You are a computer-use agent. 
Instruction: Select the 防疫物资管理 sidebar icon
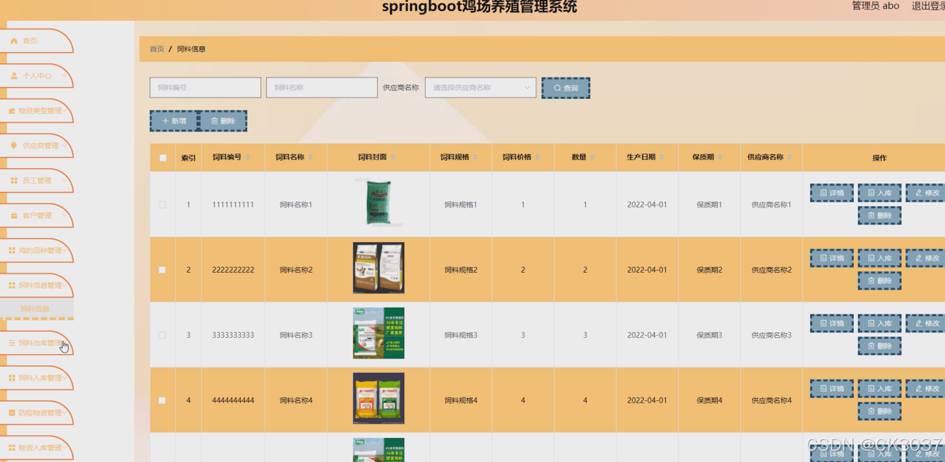[14, 413]
